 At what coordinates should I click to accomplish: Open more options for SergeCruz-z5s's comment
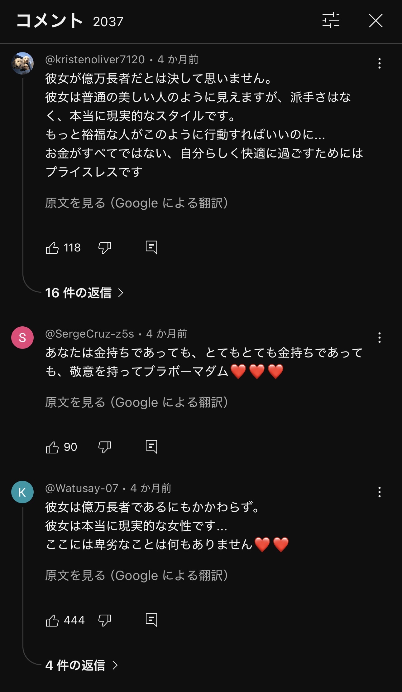point(379,338)
